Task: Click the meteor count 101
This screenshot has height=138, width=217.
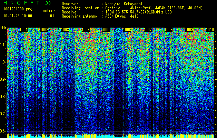Action: [51, 16]
